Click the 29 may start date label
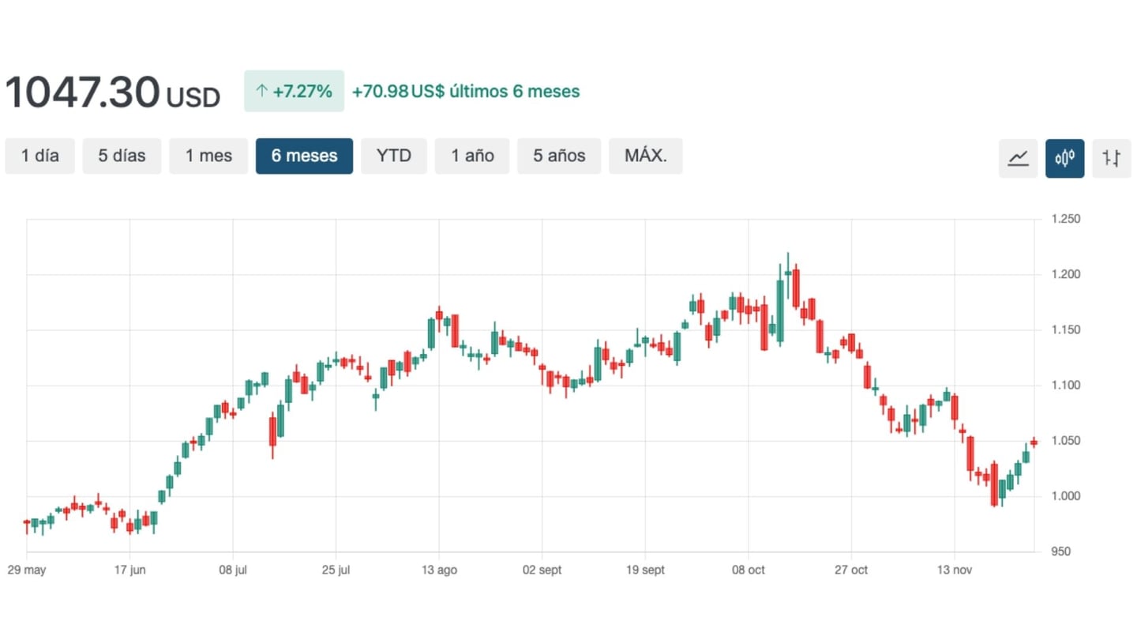 point(27,570)
